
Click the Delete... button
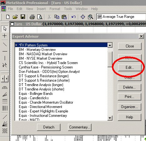[x=129, y=87]
